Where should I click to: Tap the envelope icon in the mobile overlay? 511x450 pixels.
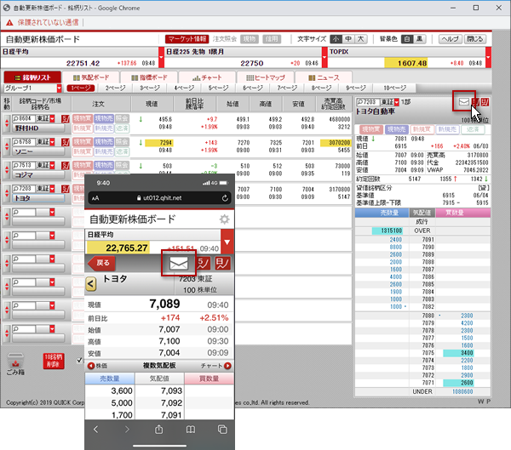(x=178, y=264)
